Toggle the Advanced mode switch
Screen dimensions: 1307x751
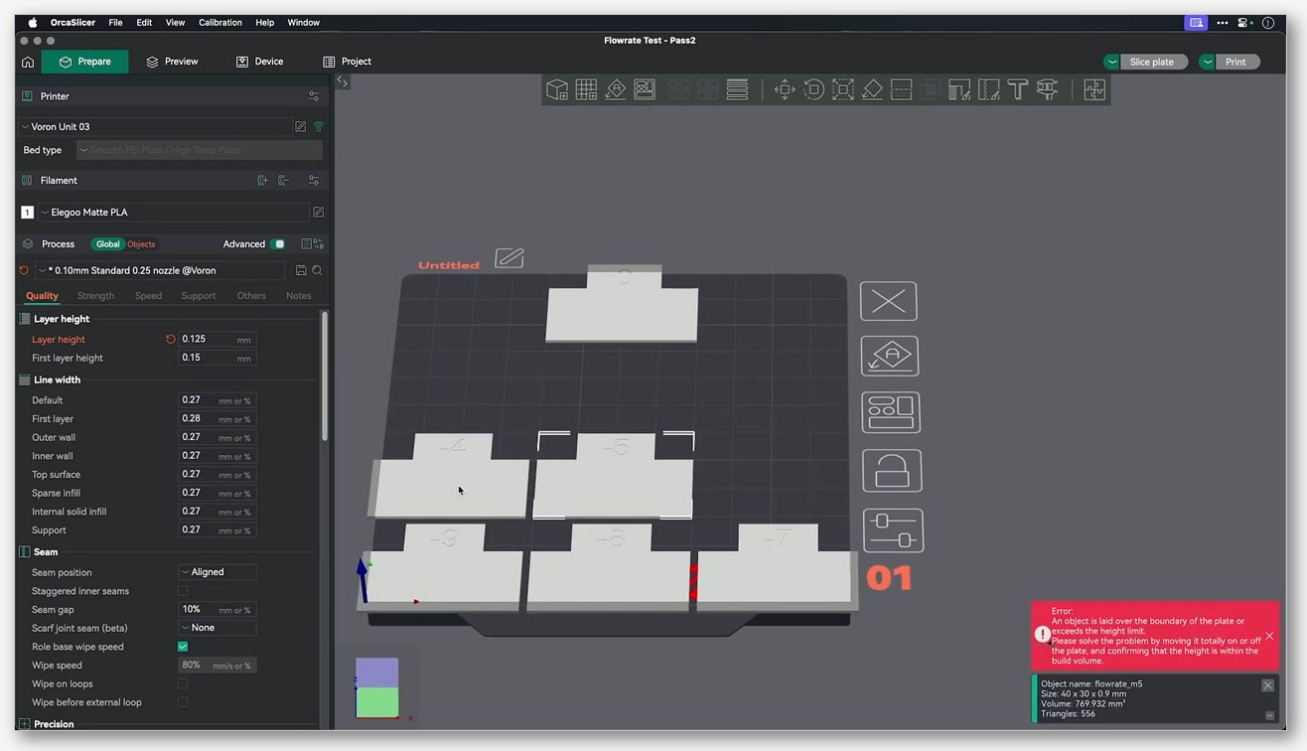click(x=278, y=243)
